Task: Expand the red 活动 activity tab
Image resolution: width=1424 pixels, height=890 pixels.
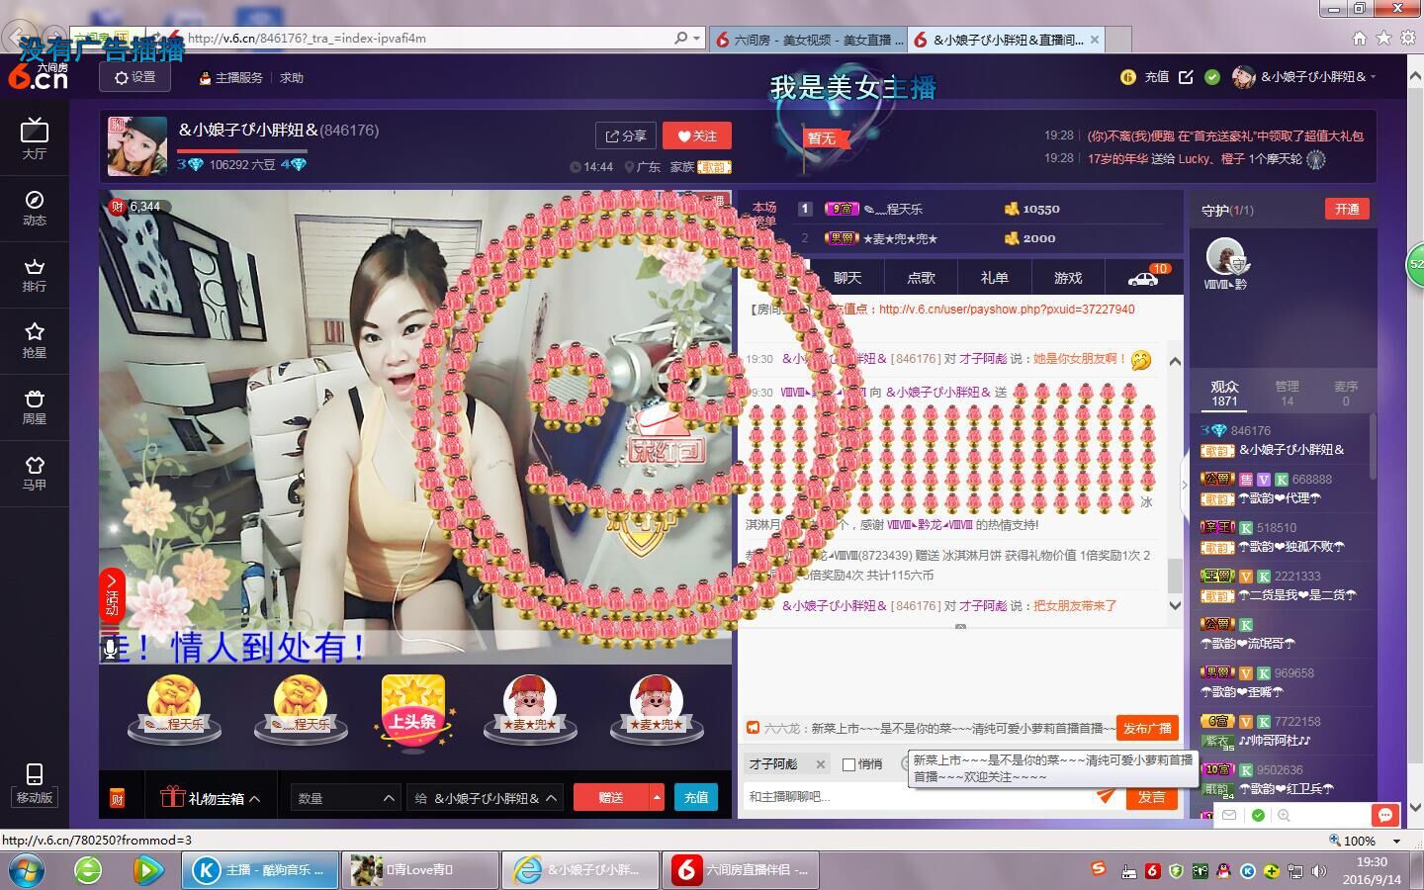Action: point(112,595)
